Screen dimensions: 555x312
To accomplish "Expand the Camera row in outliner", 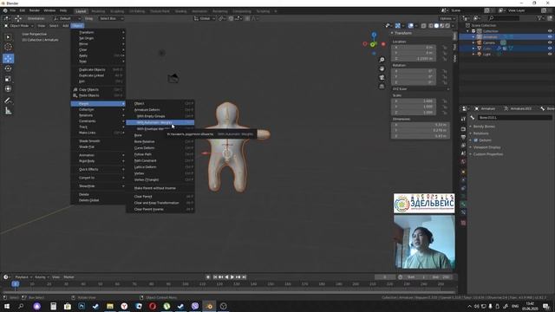I will [x=473, y=42].
